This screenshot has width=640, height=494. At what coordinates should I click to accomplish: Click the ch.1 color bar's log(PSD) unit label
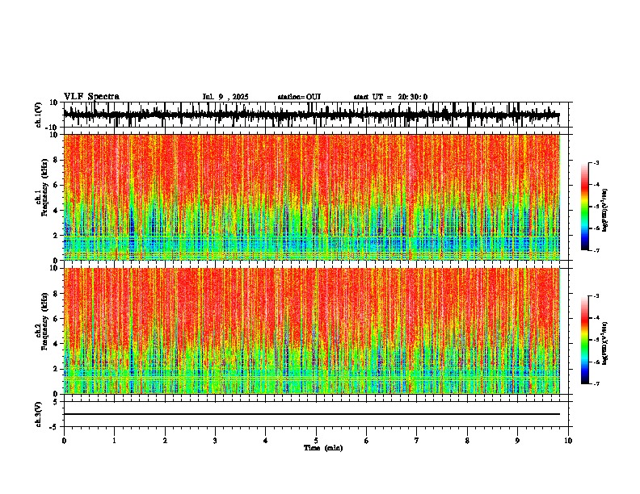coord(605,210)
